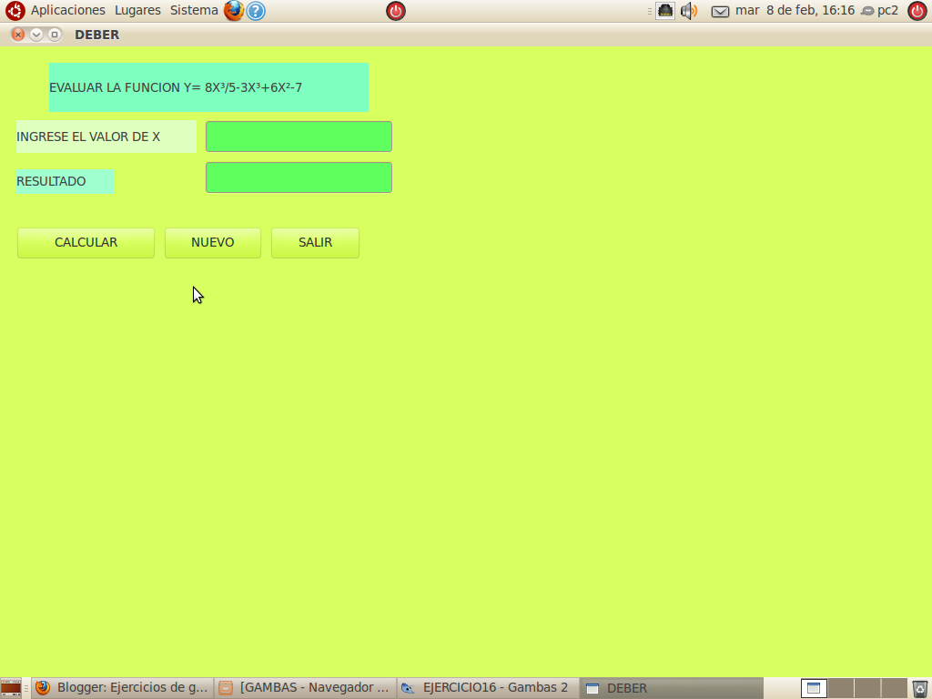The height and width of the screenshot is (699, 932).
Task: Open the mail envelope indicator
Action: pos(720,11)
